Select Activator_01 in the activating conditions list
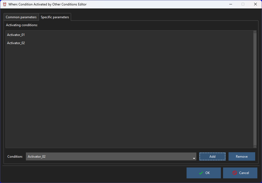The height and width of the screenshot is (183, 262). (16, 35)
